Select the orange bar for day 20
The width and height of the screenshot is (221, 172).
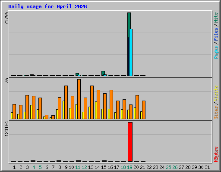coord(137,107)
